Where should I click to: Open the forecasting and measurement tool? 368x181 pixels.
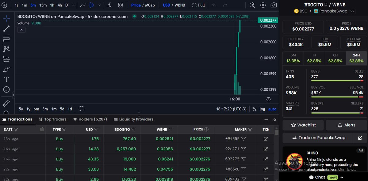coord(6,59)
